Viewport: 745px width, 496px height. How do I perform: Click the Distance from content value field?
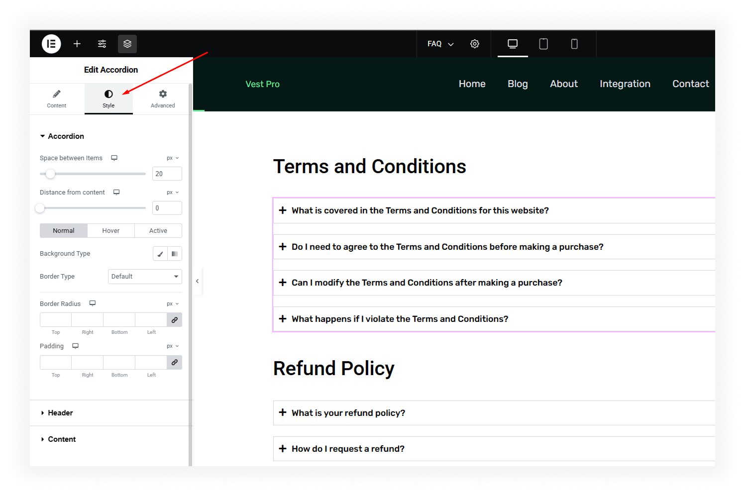click(x=167, y=208)
